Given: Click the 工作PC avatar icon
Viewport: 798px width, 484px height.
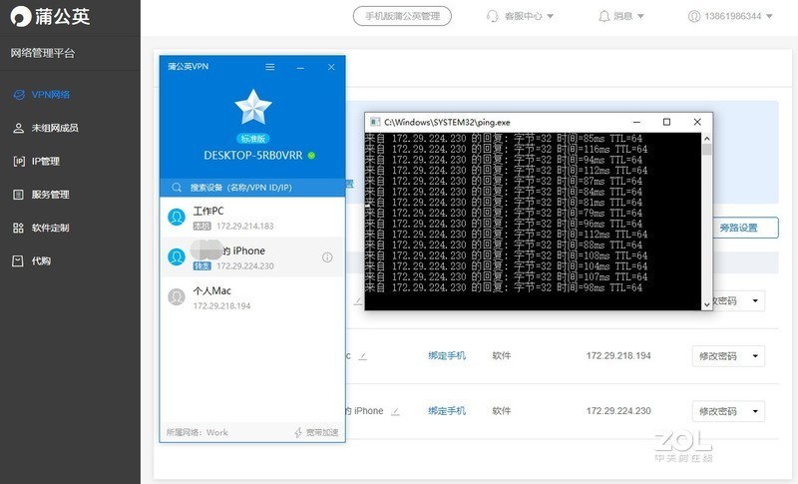Looking at the screenshot, I should point(177,218).
